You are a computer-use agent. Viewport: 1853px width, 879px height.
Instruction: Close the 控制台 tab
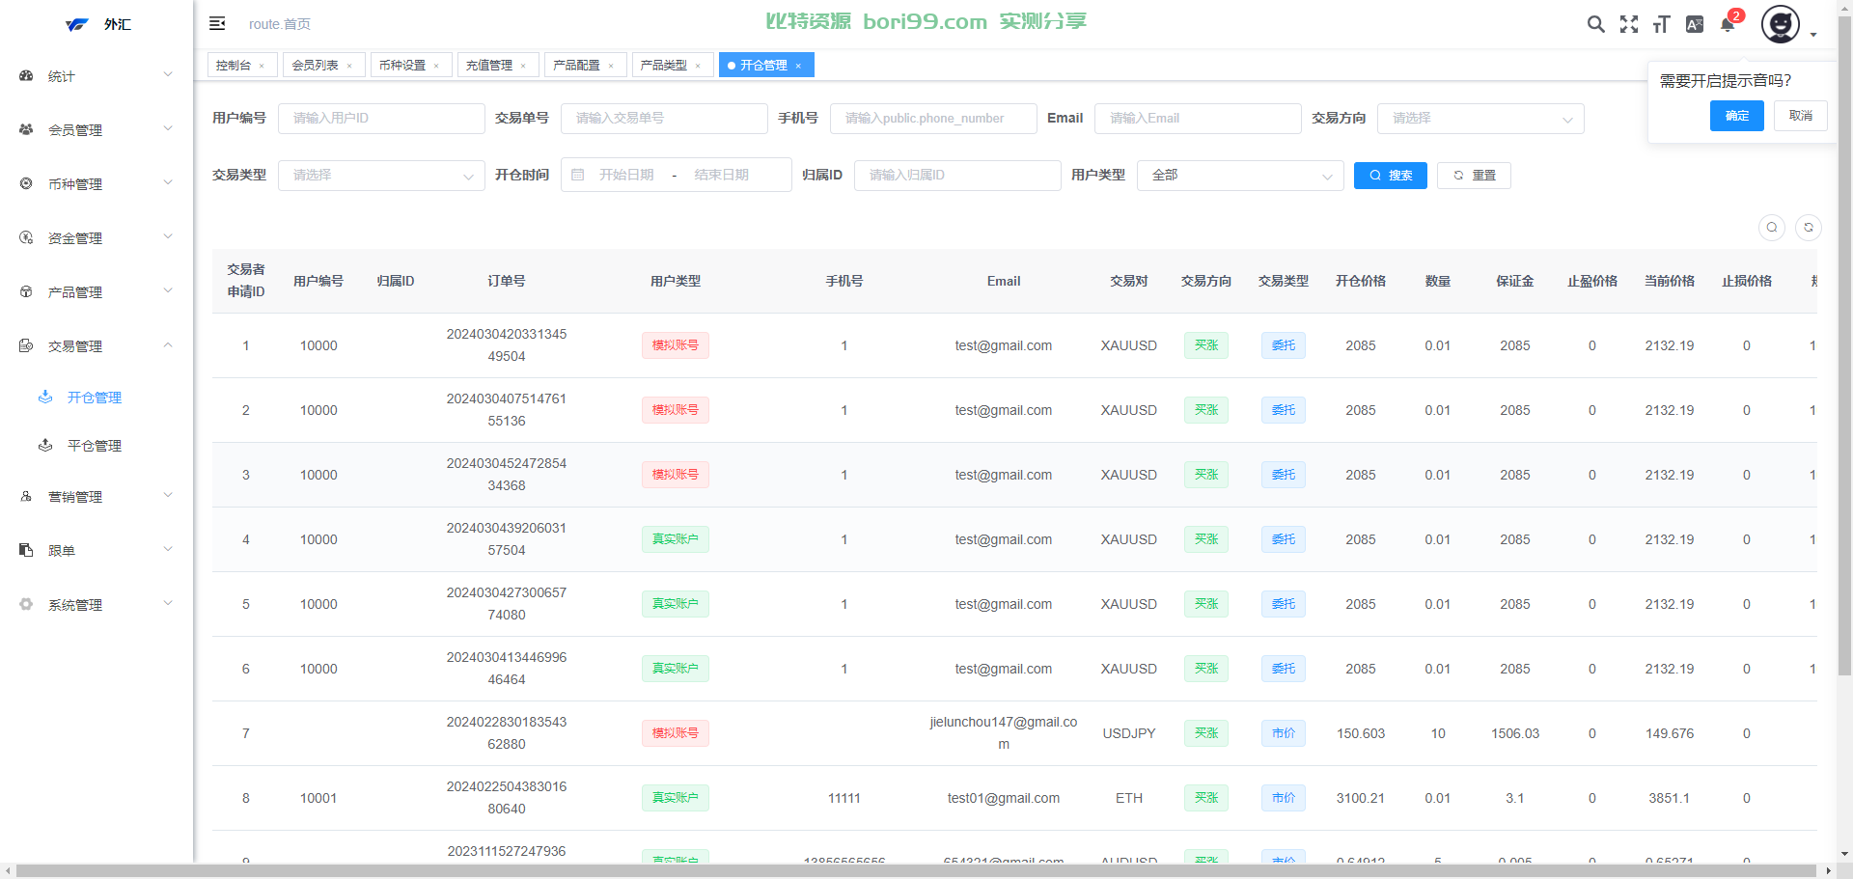click(x=262, y=66)
